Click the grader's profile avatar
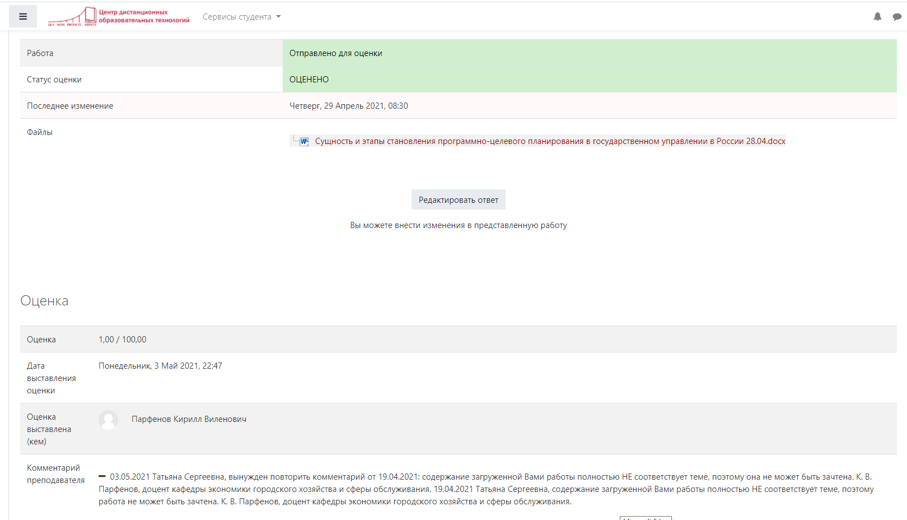 click(x=109, y=420)
